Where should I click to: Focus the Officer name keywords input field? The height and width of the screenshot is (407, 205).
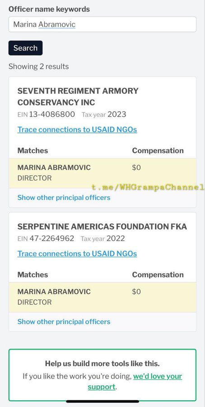tap(102, 24)
